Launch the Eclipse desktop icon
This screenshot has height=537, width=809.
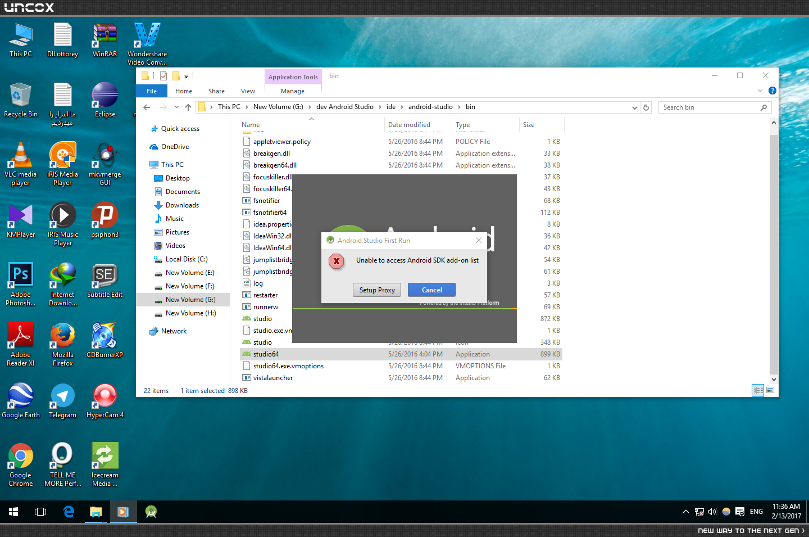105,100
